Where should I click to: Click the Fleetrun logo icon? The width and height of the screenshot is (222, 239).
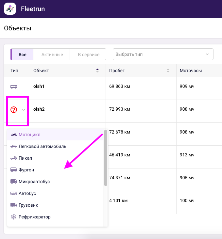10,9
